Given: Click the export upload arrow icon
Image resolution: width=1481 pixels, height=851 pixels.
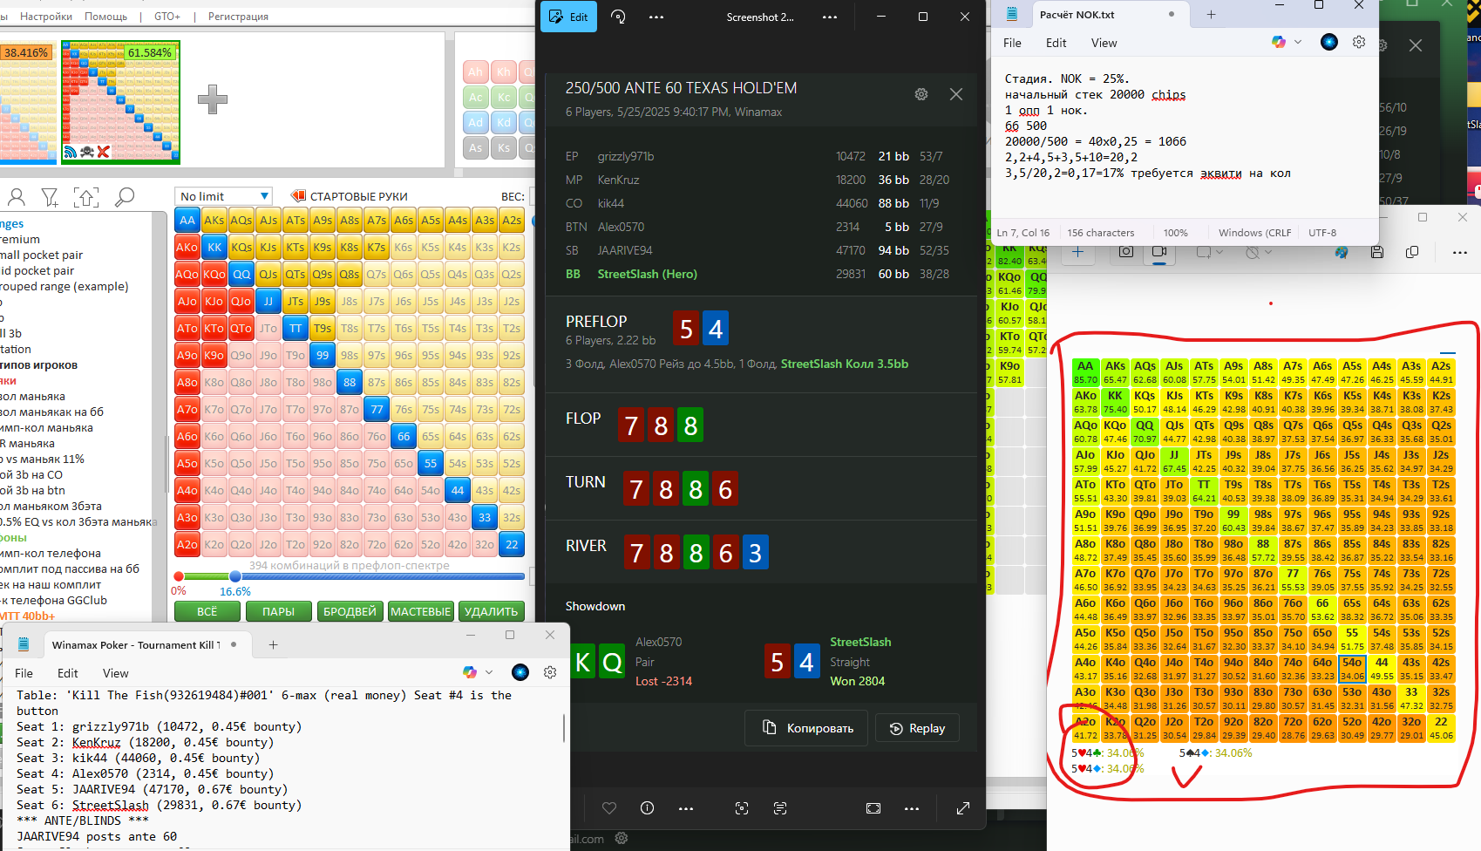Looking at the screenshot, I should (x=86, y=197).
